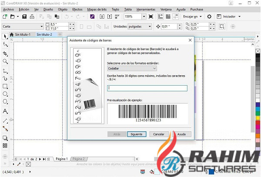261x177 pixels.
Task: Click the barcode digits input field
Action: tap(147, 88)
